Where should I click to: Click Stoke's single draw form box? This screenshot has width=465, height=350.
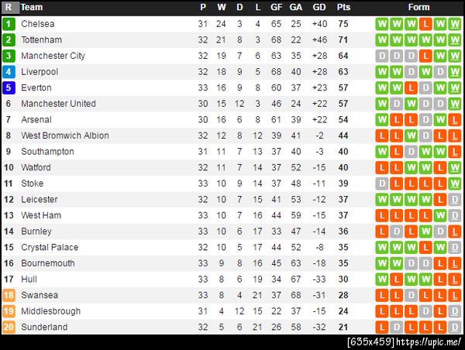(x=381, y=184)
